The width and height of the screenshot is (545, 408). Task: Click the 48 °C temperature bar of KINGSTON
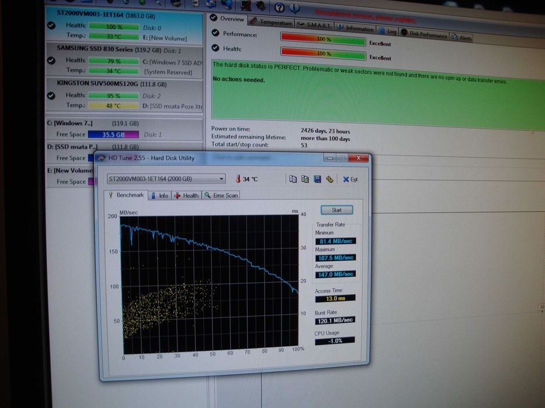[113, 105]
